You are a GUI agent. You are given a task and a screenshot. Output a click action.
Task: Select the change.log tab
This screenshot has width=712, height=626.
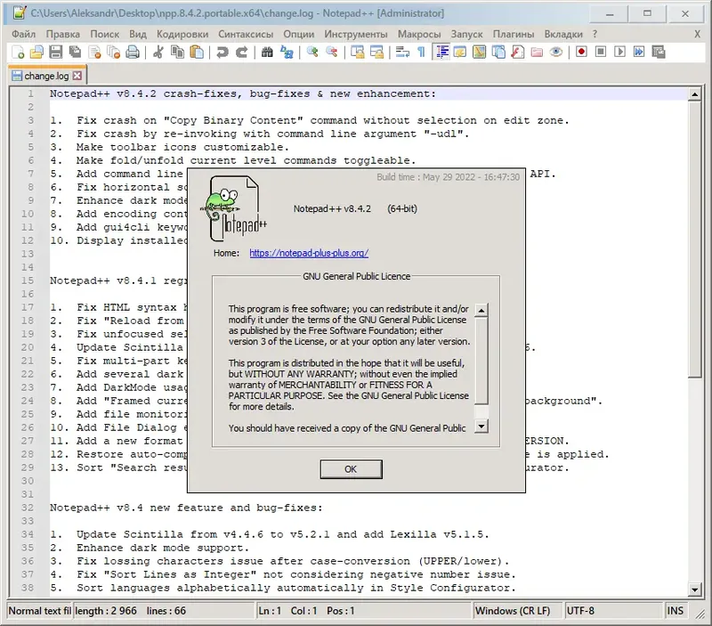pyautogui.click(x=46, y=76)
